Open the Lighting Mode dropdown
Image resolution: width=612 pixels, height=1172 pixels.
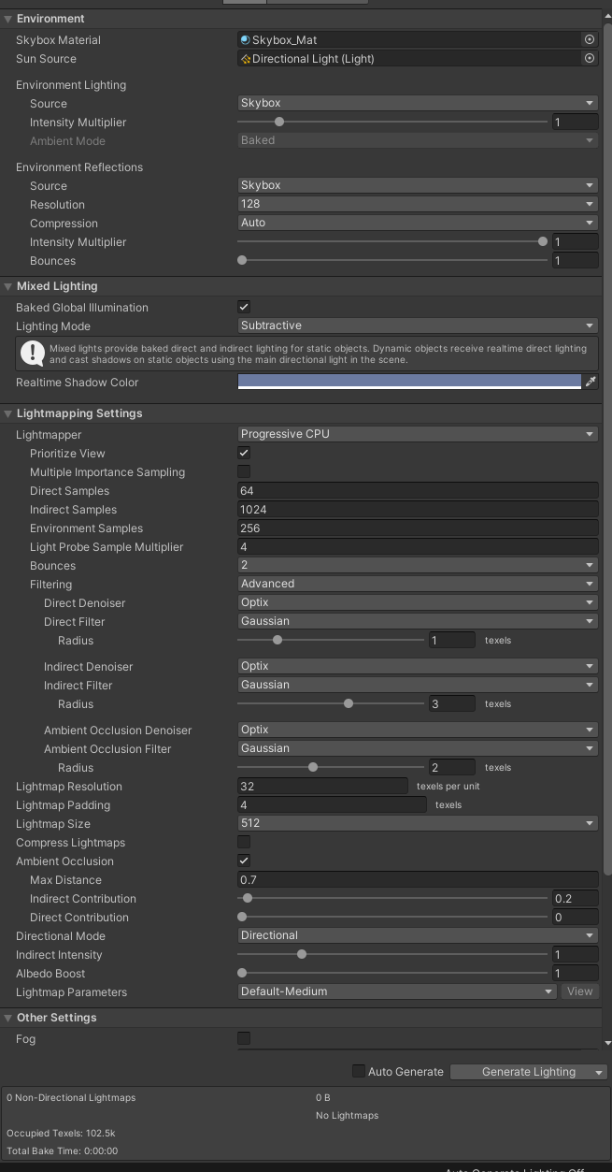(x=418, y=326)
